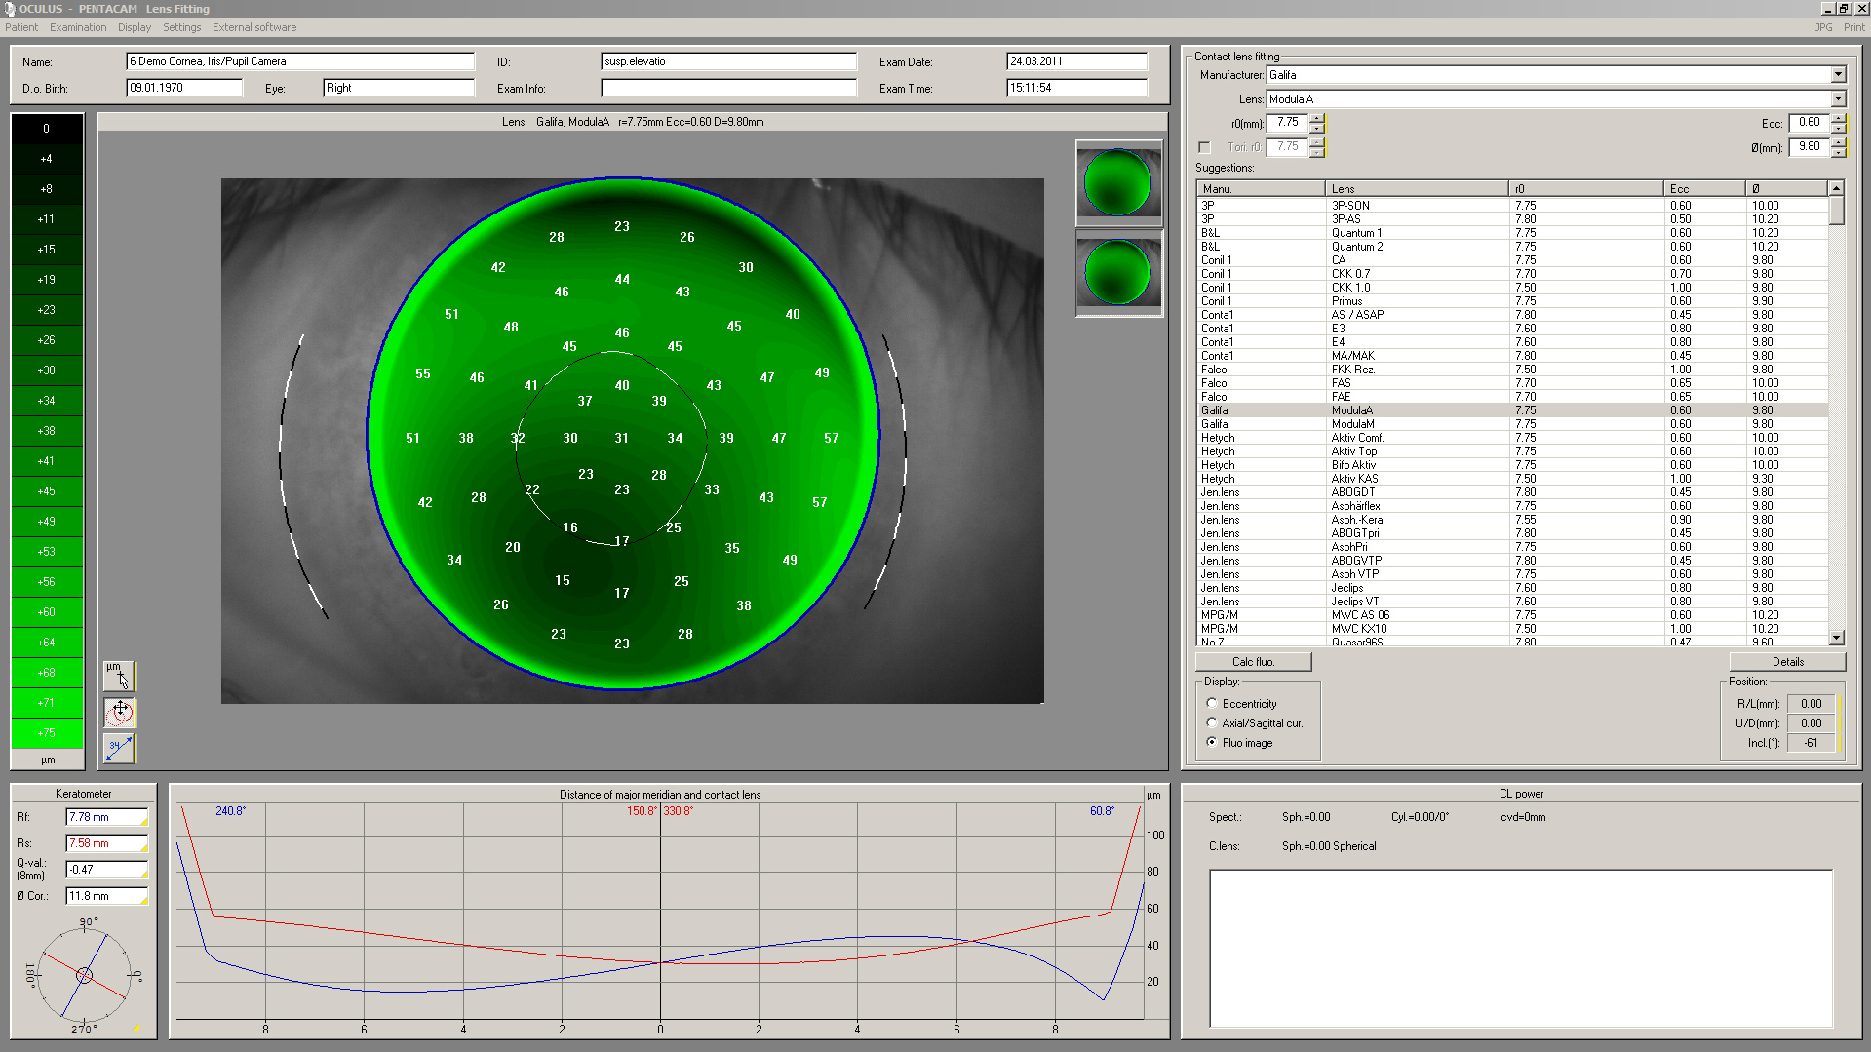Increase Ecc value with up arrow
This screenshot has height=1052, width=1871.
[x=1838, y=118]
